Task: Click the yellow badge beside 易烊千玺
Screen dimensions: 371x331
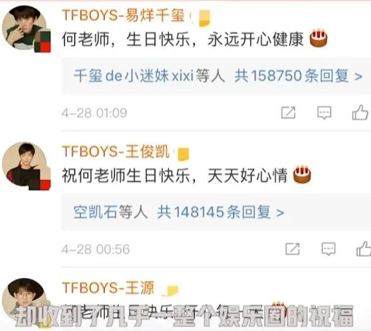Action: [204, 18]
